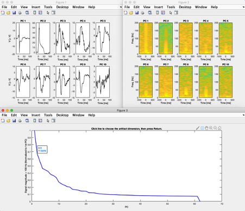The height and width of the screenshot is (211, 245).
Task: Click PC 5 waveform plot in Figure 1
Action: point(103,39)
